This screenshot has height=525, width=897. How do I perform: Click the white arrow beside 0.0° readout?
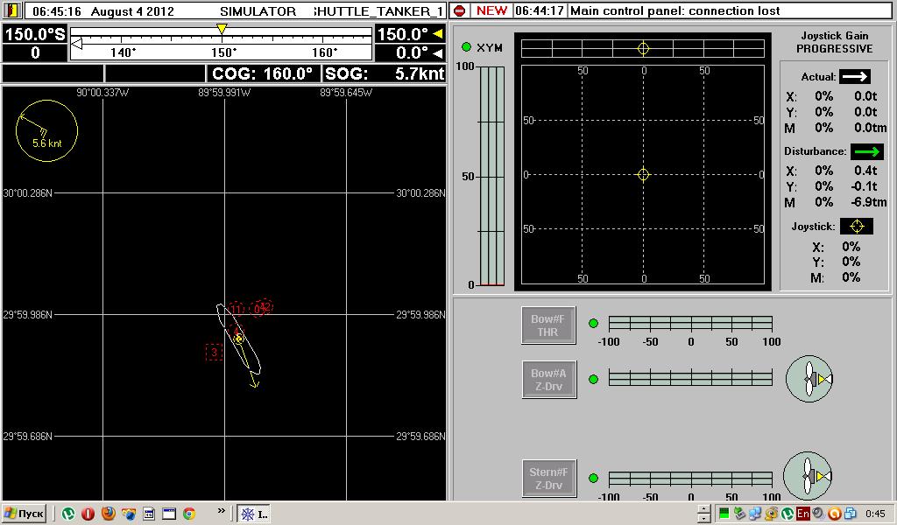click(438, 54)
